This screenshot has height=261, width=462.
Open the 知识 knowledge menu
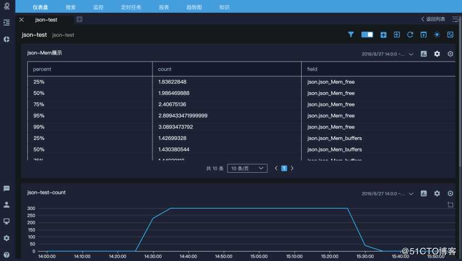[x=224, y=7]
